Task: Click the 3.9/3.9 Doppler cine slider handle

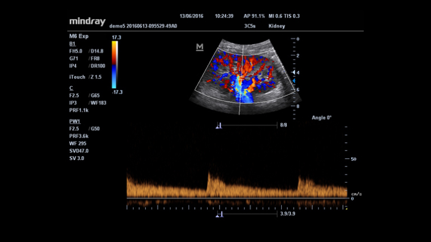Action: tap(220, 214)
